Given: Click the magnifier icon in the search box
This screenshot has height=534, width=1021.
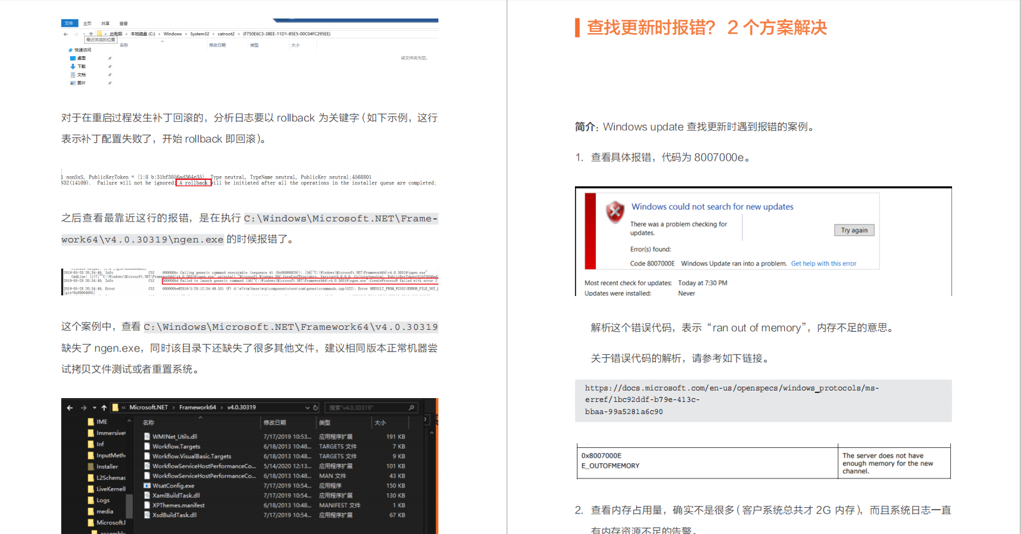Looking at the screenshot, I should point(412,408).
